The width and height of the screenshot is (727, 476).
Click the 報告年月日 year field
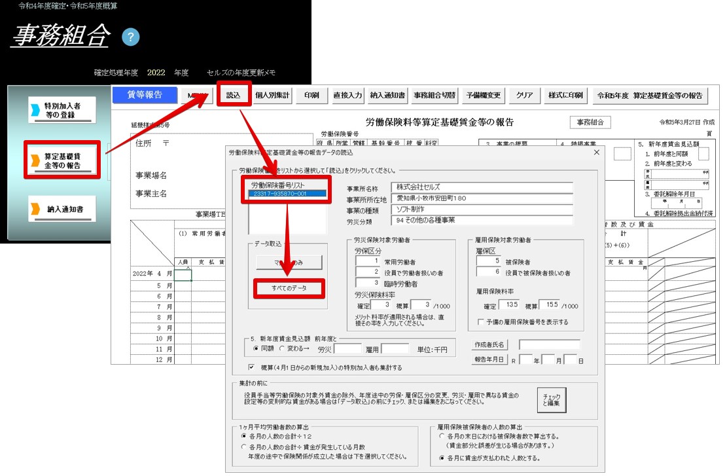(525, 359)
